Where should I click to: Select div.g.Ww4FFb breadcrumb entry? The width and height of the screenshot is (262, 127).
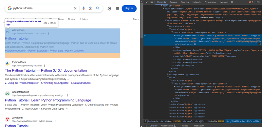tap(243, 121)
